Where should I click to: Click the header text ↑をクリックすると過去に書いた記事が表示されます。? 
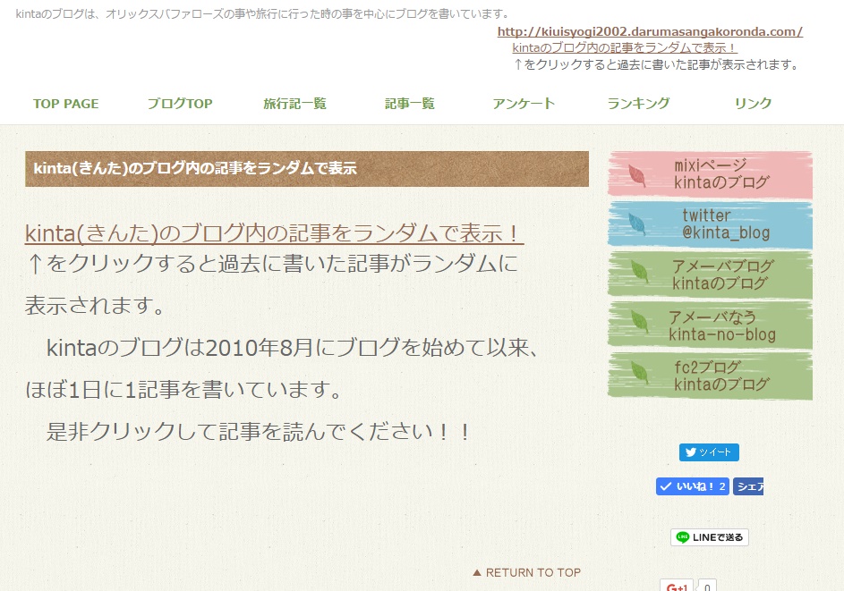click(656, 64)
